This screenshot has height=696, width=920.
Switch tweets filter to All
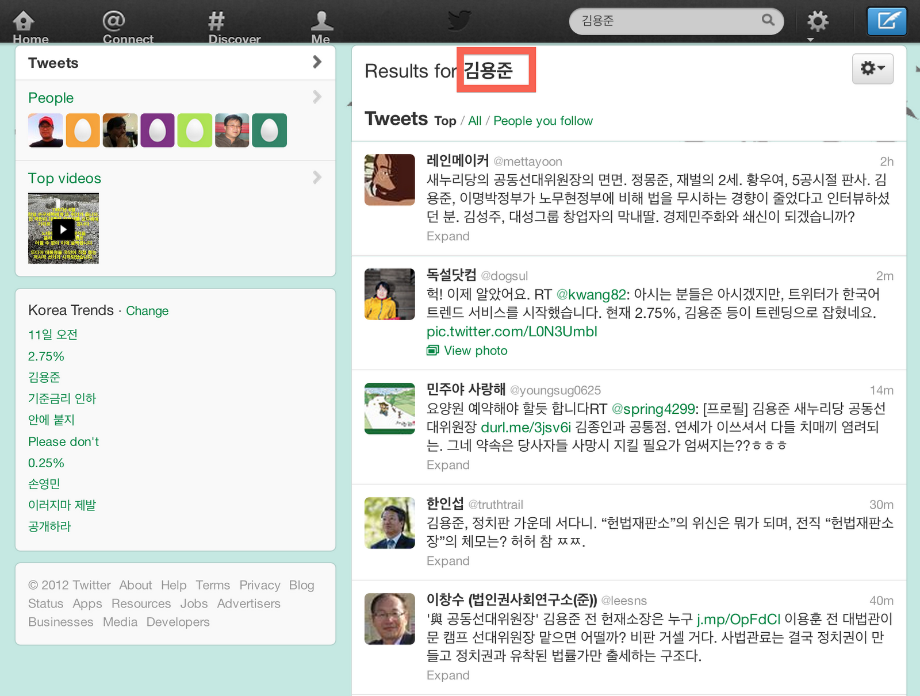click(x=474, y=121)
